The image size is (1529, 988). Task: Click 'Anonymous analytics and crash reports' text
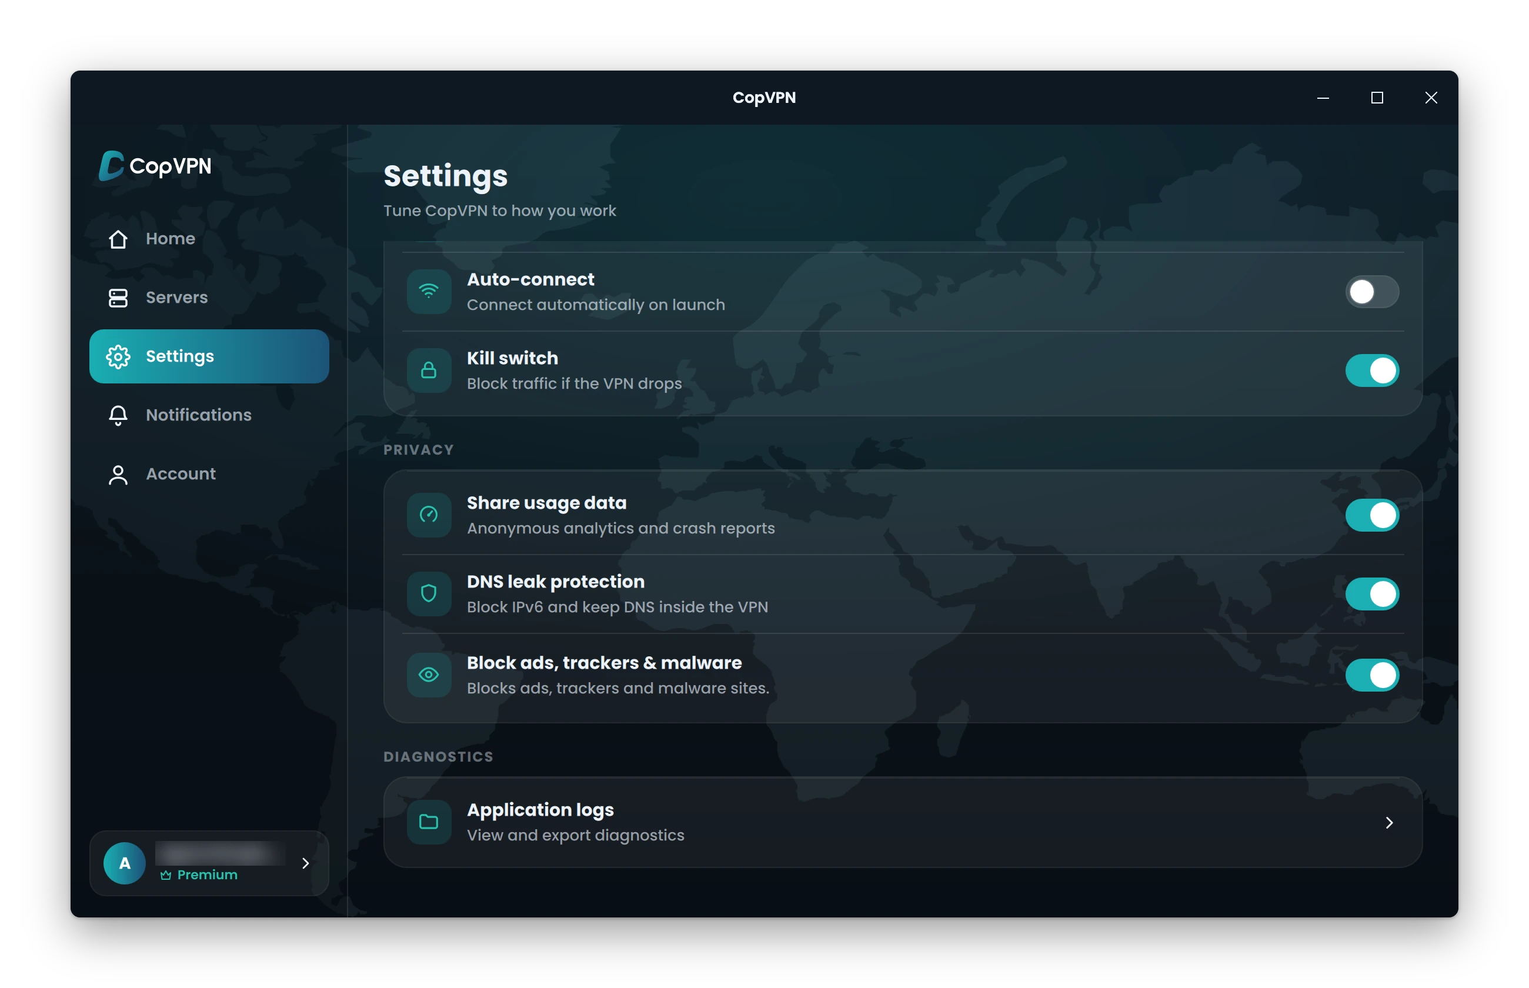[x=621, y=529]
